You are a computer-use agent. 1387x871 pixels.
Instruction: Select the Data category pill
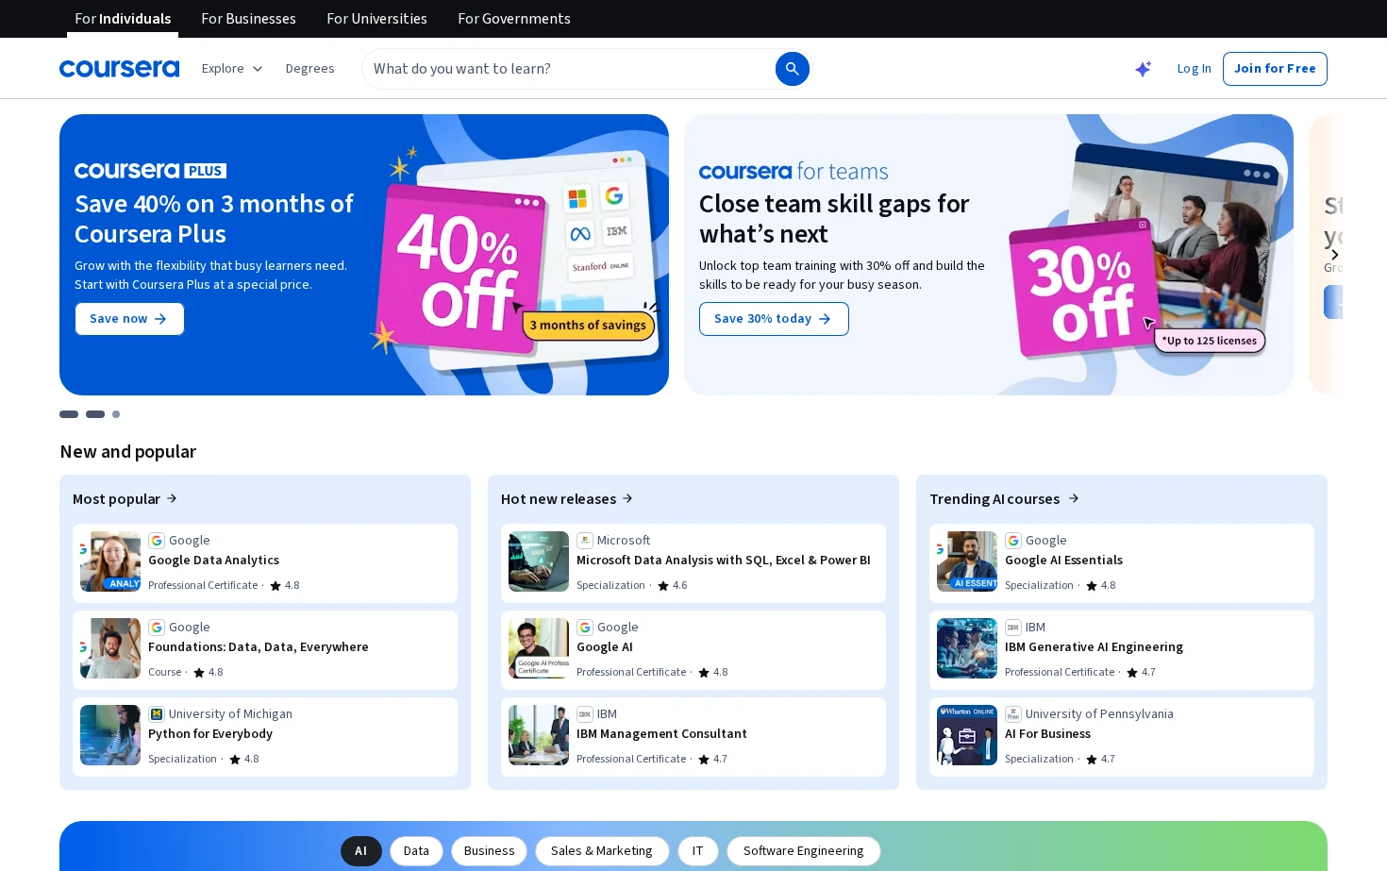416,851
